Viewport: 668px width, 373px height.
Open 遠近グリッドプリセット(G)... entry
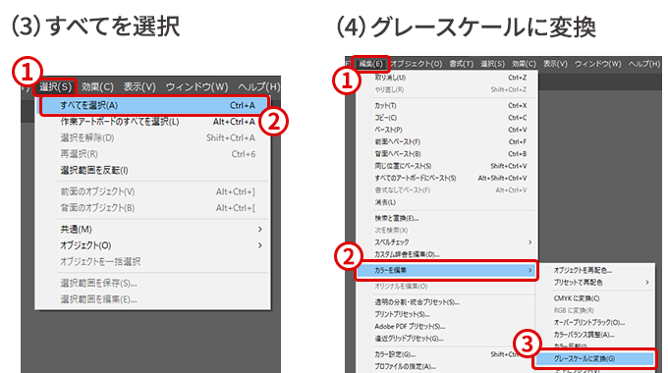[x=447, y=339]
